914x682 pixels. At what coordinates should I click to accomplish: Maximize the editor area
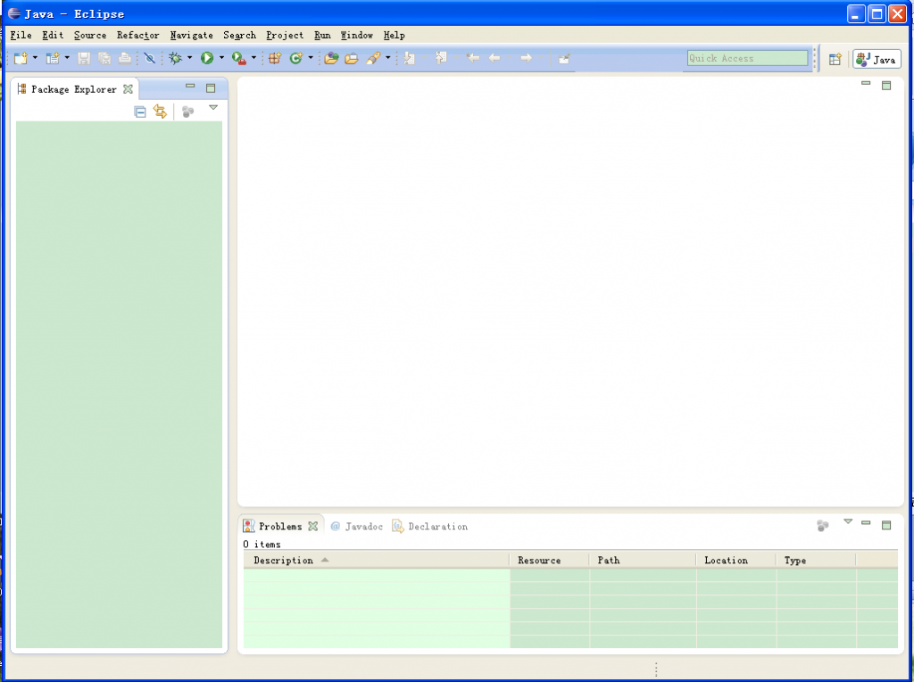886,86
